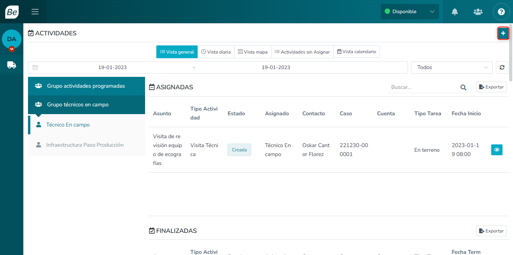Click the end date 19-01-2023

point(276,68)
